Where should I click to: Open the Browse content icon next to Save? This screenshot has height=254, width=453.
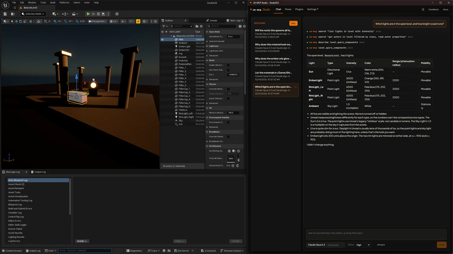[x=13, y=14]
